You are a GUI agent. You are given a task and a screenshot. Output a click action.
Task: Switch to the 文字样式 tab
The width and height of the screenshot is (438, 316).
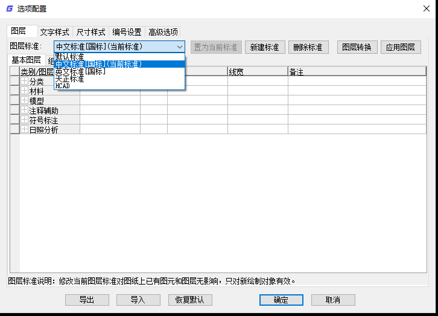click(x=55, y=32)
